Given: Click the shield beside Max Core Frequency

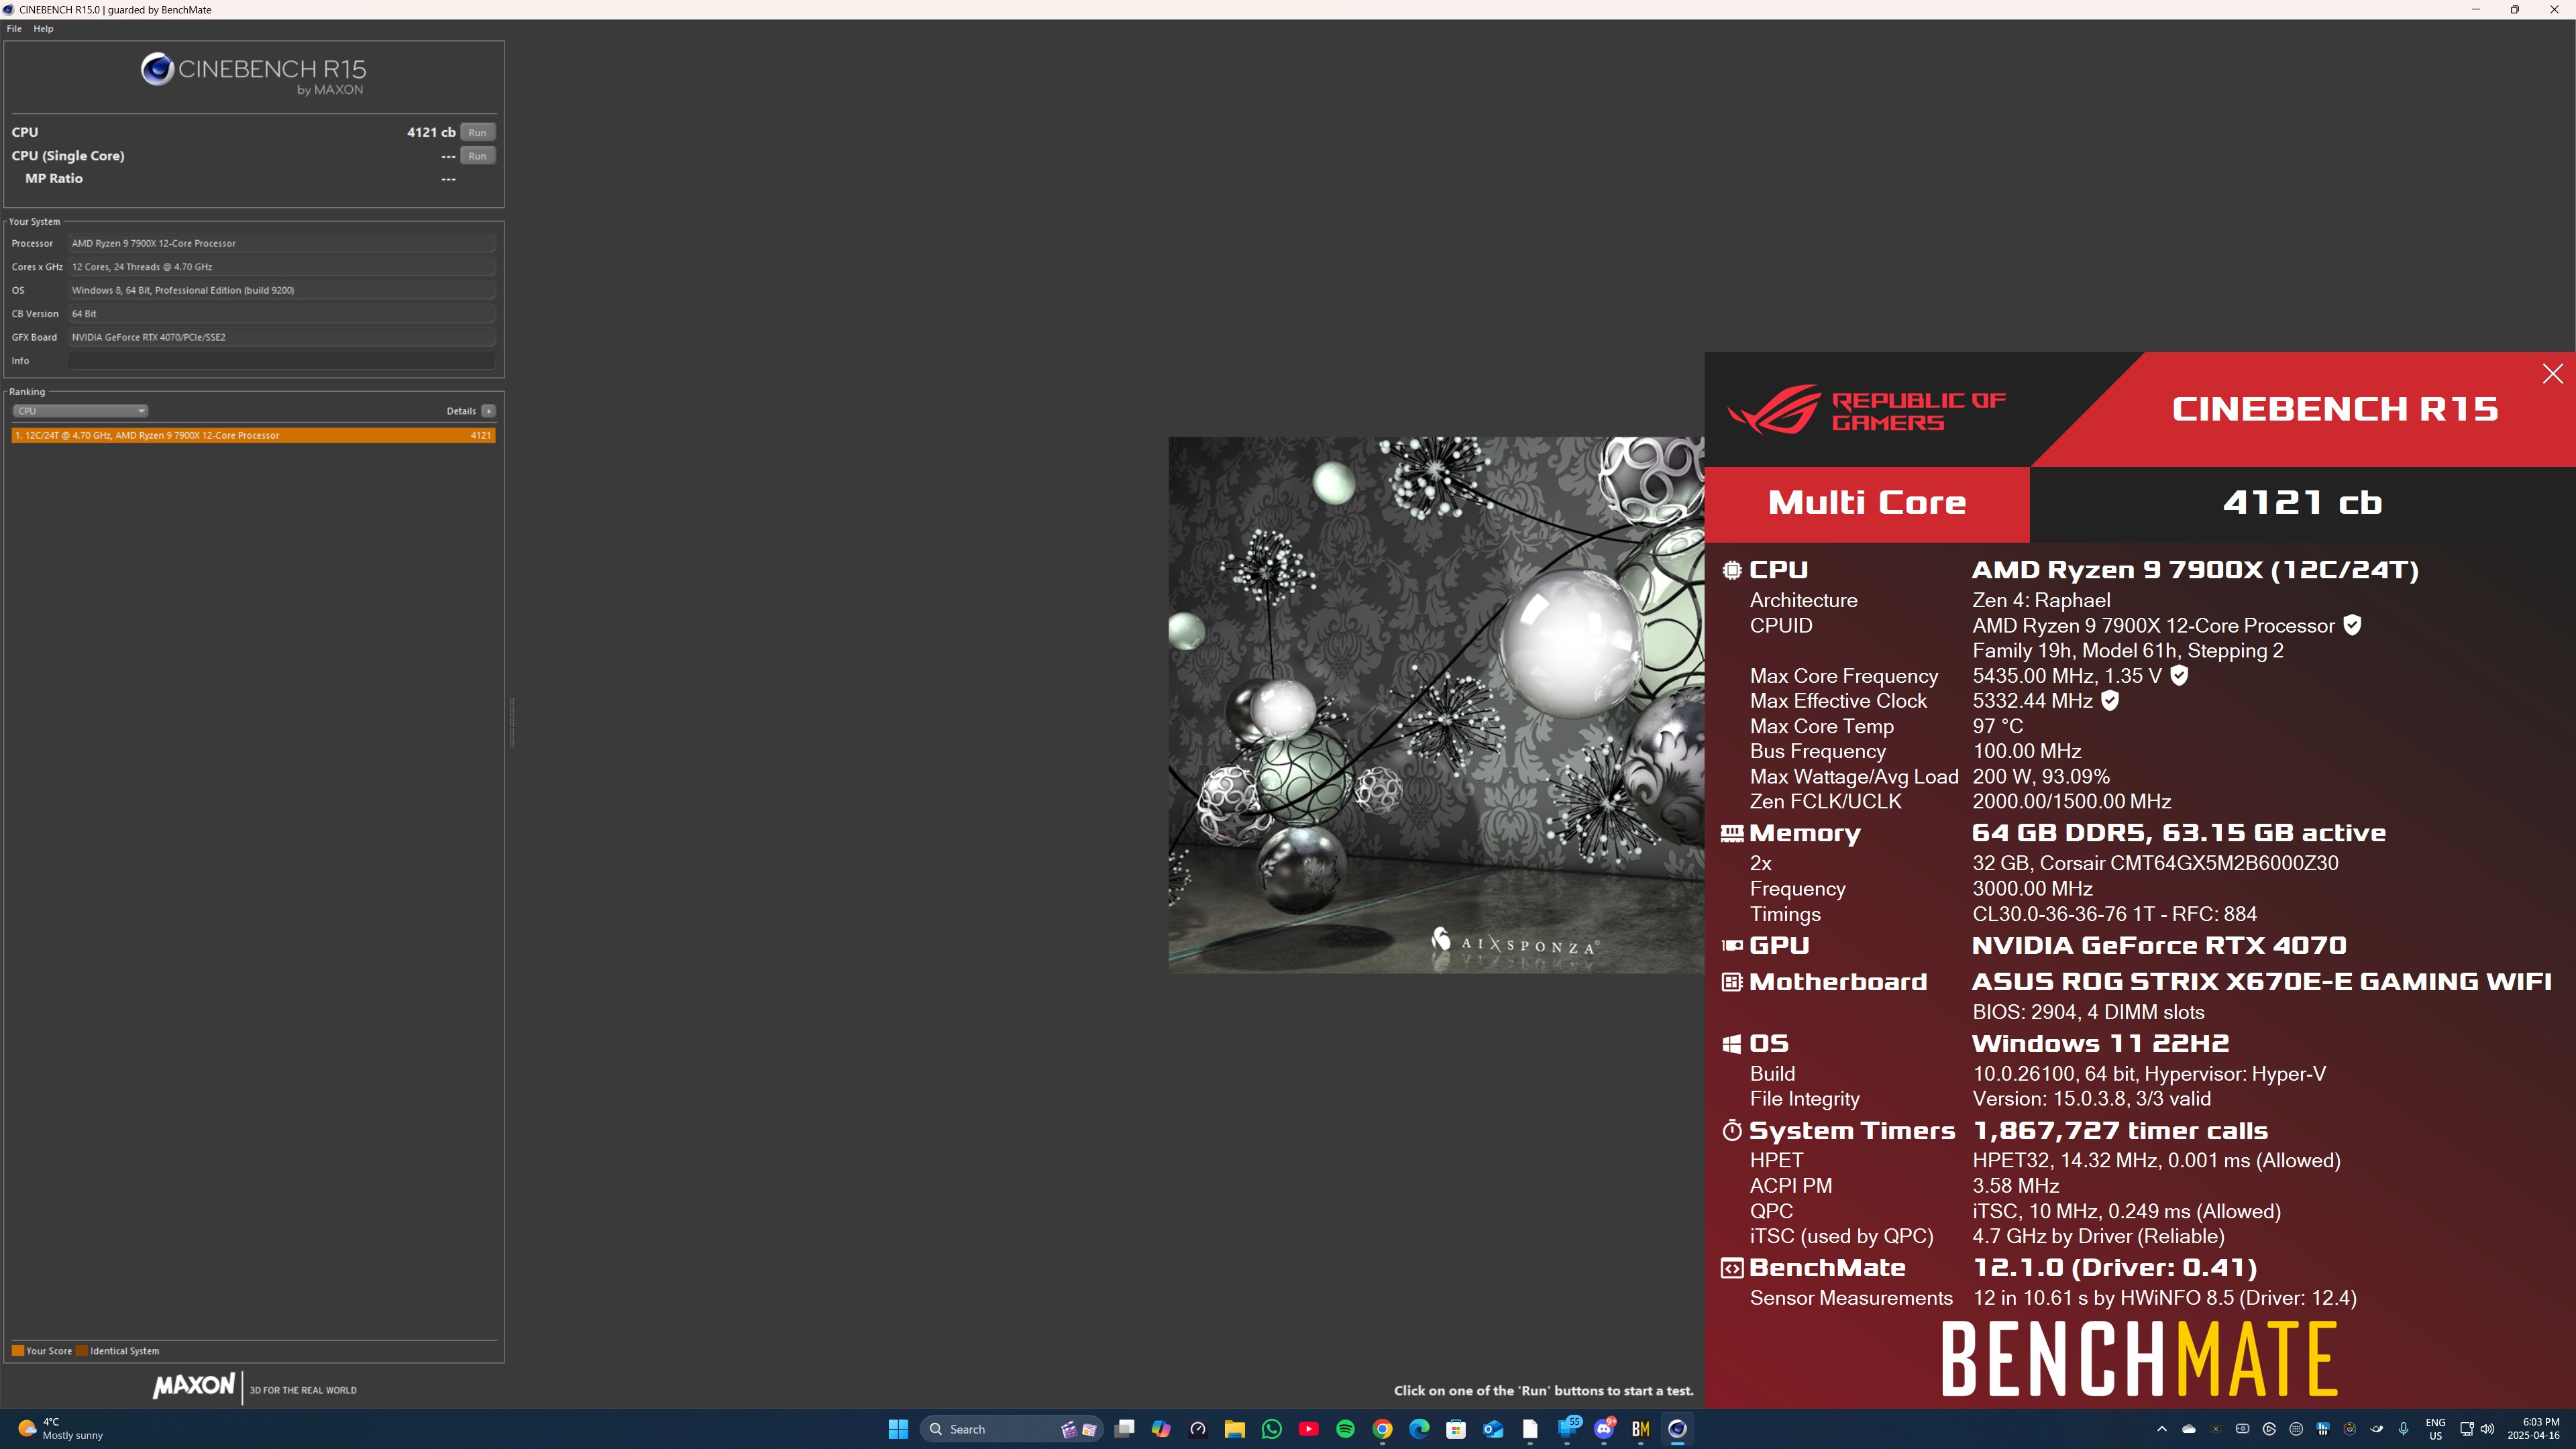Looking at the screenshot, I should 2179,675.
